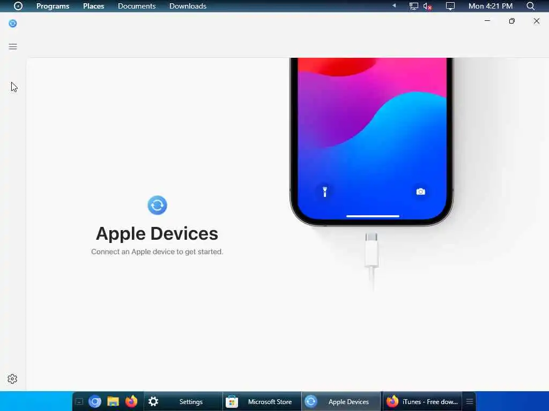Minimize the Apple Devices window
The height and width of the screenshot is (411, 549).
pyautogui.click(x=487, y=21)
